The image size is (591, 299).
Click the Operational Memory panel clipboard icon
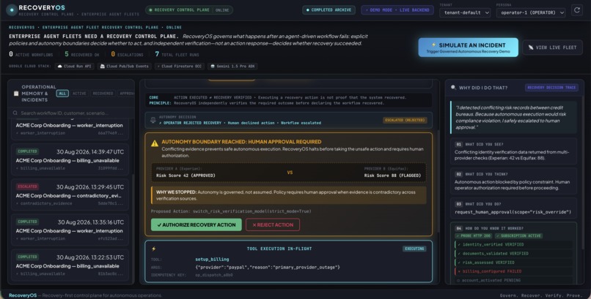coord(16,93)
